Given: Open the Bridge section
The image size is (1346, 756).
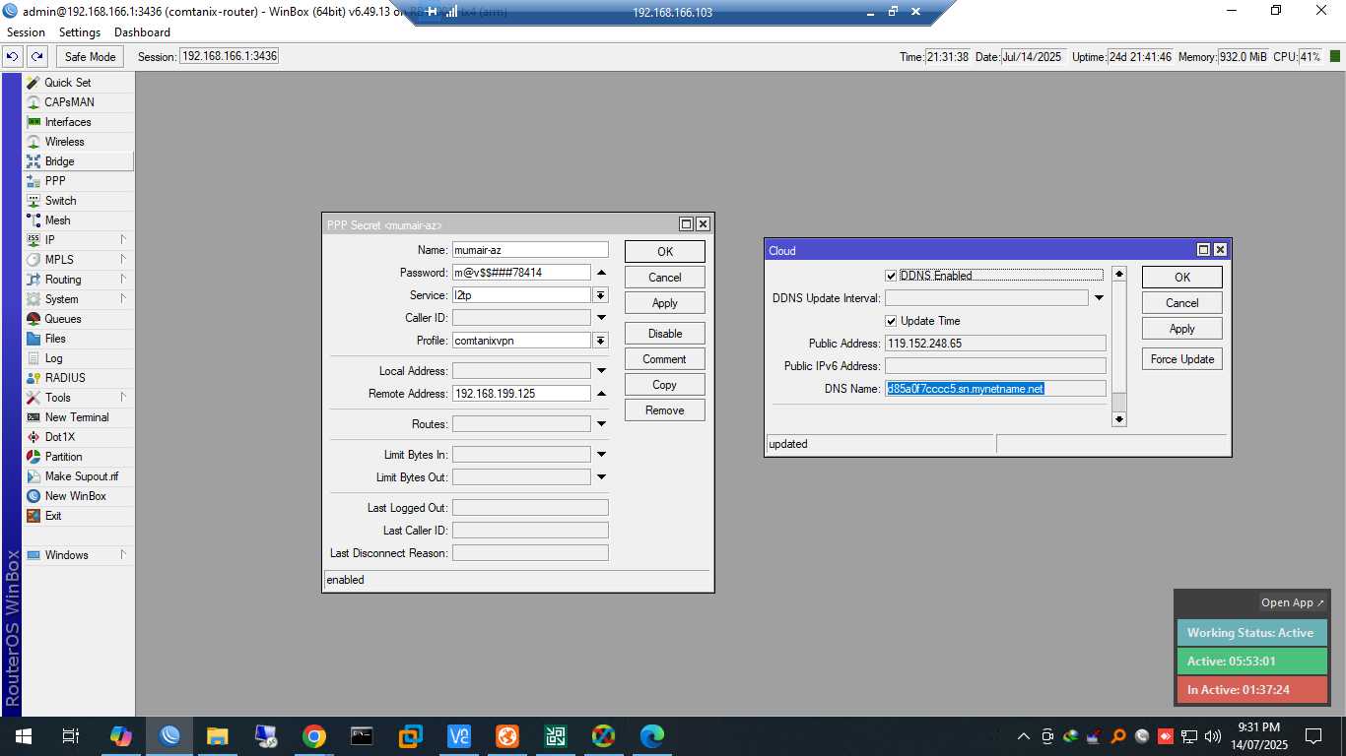Looking at the screenshot, I should point(78,161).
